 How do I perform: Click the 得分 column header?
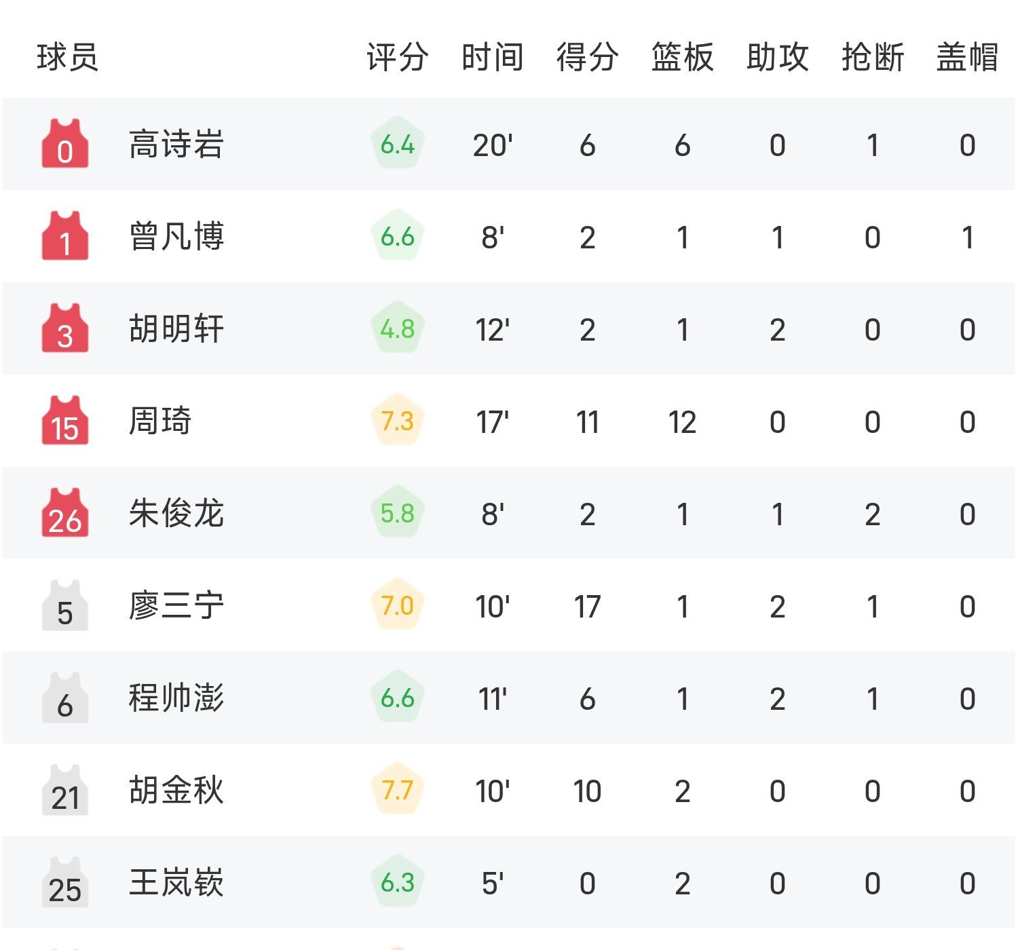coord(587,57)
